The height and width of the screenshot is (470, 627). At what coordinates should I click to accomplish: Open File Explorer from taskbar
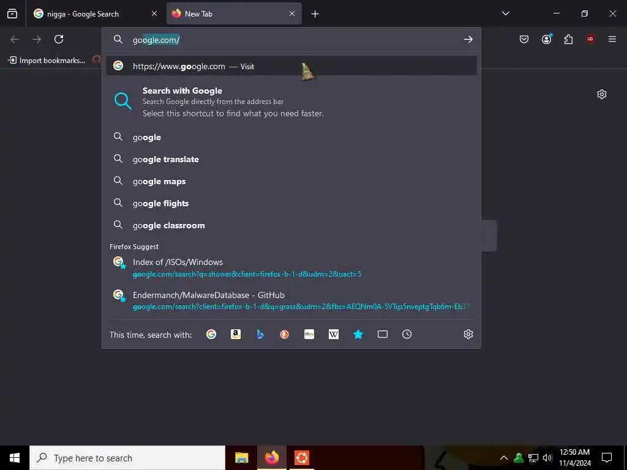pos(241,458)
